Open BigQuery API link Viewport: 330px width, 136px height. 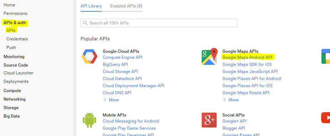pos(115,64)
